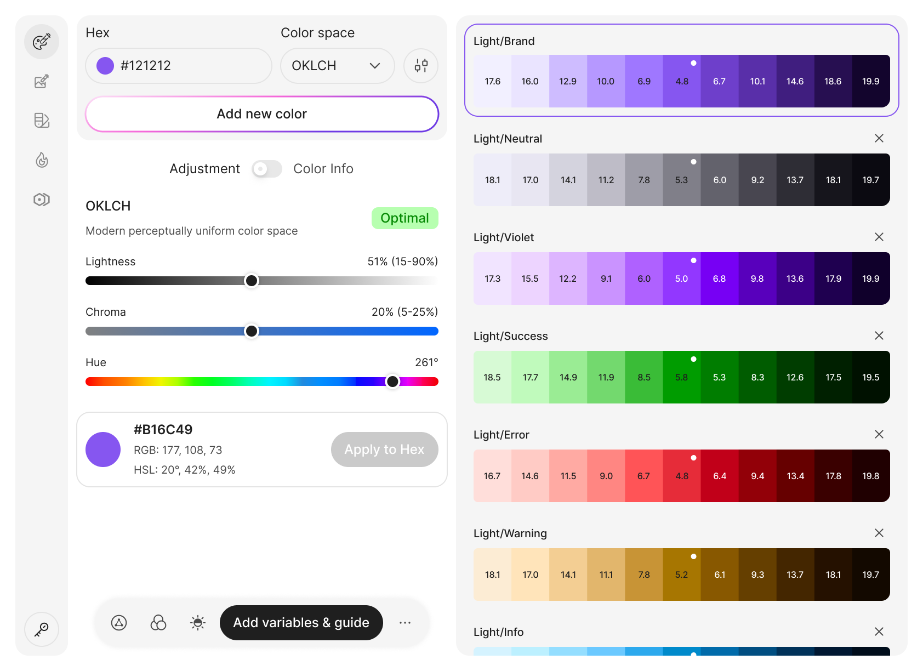Viewport: 923px width, 671px height.
Task: Toggle light mode sun icon
Action: 198,623
